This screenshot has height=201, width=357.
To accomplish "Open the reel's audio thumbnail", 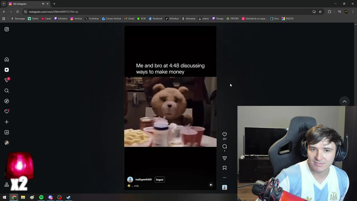I will point(225,188).
